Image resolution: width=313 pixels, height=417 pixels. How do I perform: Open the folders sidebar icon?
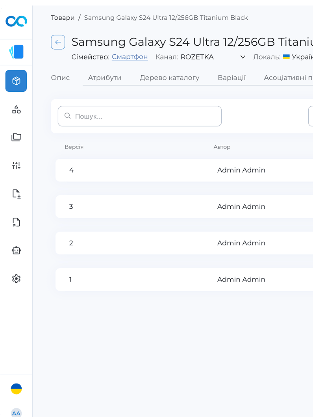click(16, 137)
